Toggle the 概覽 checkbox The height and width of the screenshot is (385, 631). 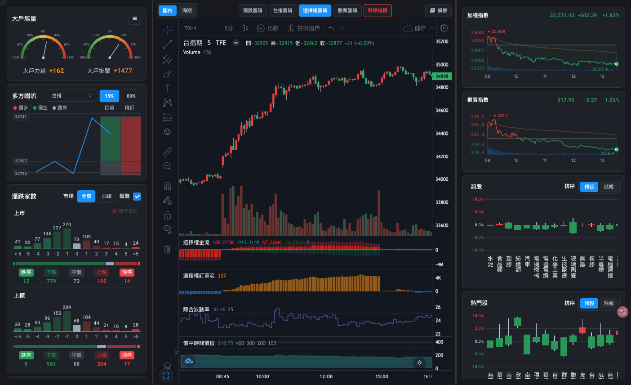point(137,196)
